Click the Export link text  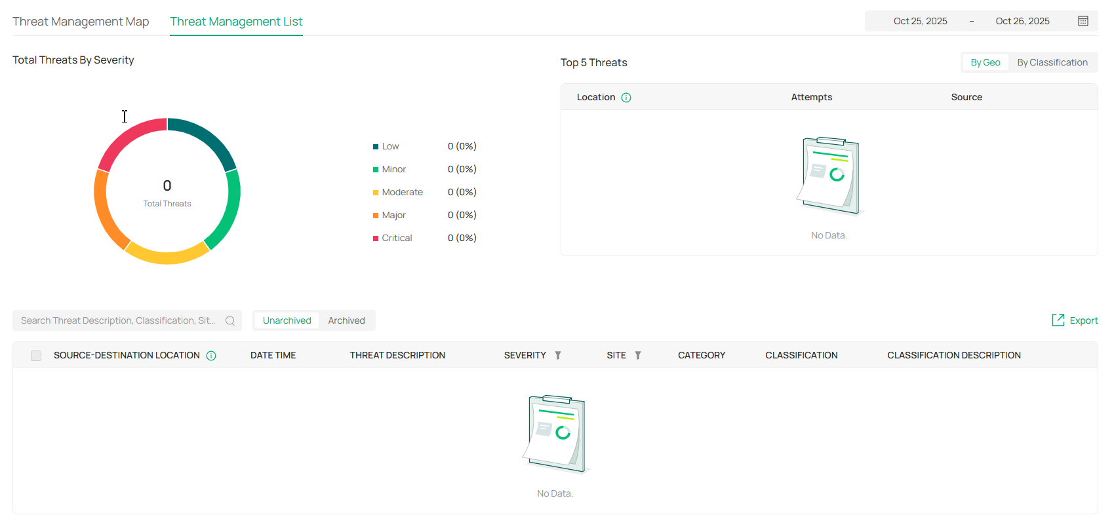point(1084,320)
